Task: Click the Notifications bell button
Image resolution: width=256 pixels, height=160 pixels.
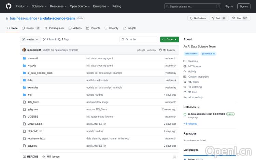Action: pos(198,18)
